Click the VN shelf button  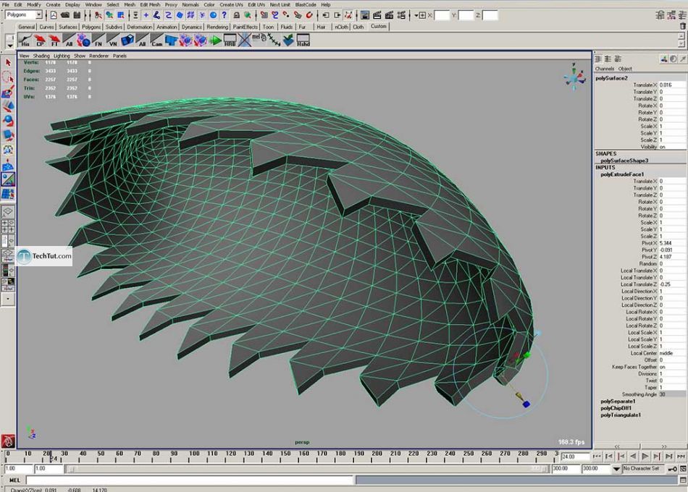coord(113,41)
